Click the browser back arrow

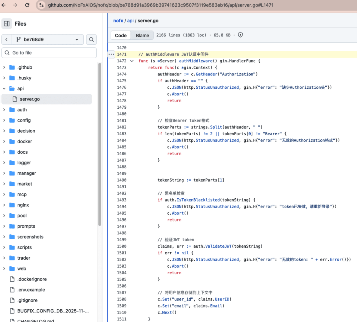pos(4,5)
